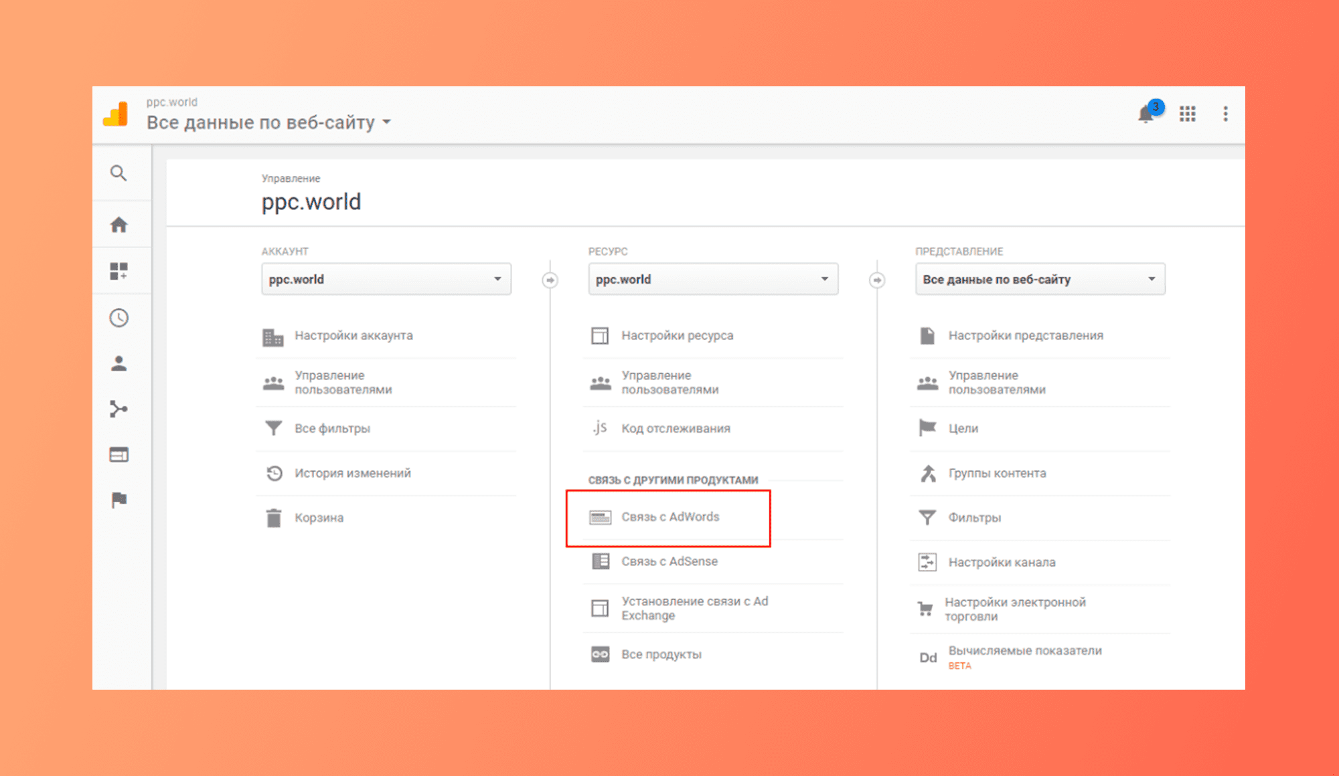Expand the Ресурс ppc.world dropdown

click(713, 279)
